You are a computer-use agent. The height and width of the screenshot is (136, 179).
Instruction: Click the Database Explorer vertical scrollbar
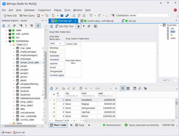click(46, 75)
